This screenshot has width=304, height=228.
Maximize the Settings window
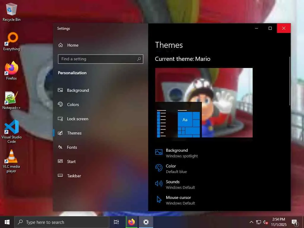click(x=270, y=28)
